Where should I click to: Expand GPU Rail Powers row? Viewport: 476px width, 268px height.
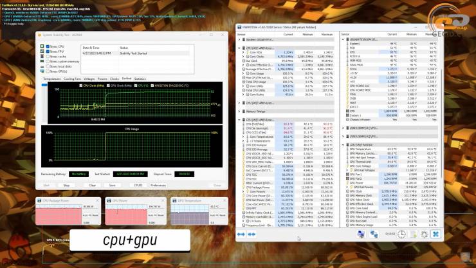(347, 187)
